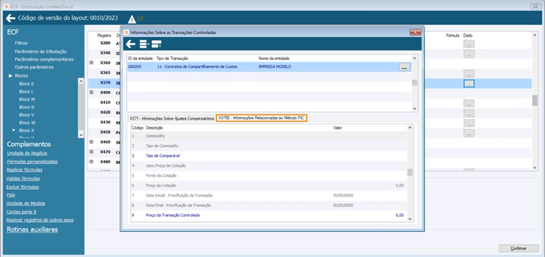Click sidebar block list scroll-down arrow
This screenshot has width=545, height=257.
point(81,135)
